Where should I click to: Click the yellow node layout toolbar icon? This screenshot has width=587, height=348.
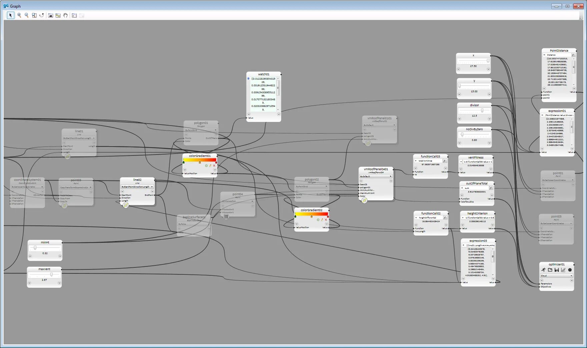(58, 15)
